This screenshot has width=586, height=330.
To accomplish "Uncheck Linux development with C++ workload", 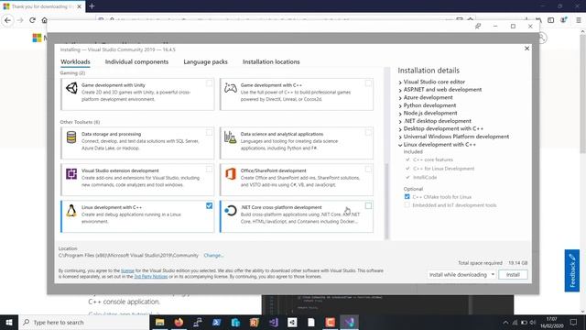I will click(210, 205).
